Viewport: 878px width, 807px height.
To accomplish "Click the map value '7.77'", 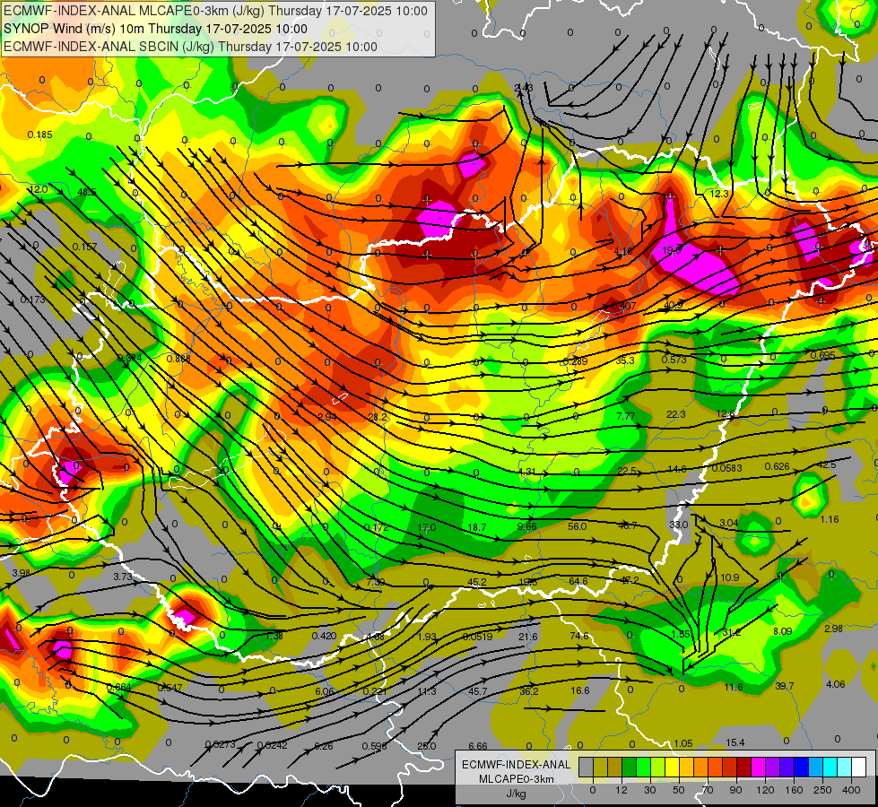I will click(625, 416).
